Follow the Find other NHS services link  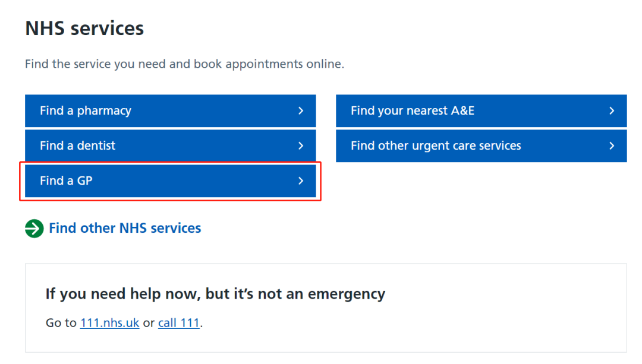[x=125, y=228]
